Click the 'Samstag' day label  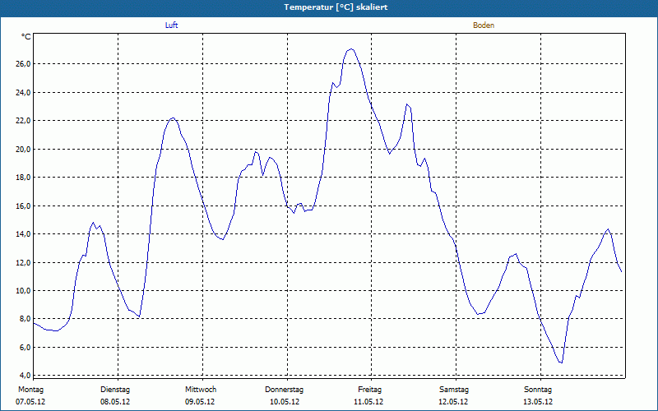click(454, 390)
